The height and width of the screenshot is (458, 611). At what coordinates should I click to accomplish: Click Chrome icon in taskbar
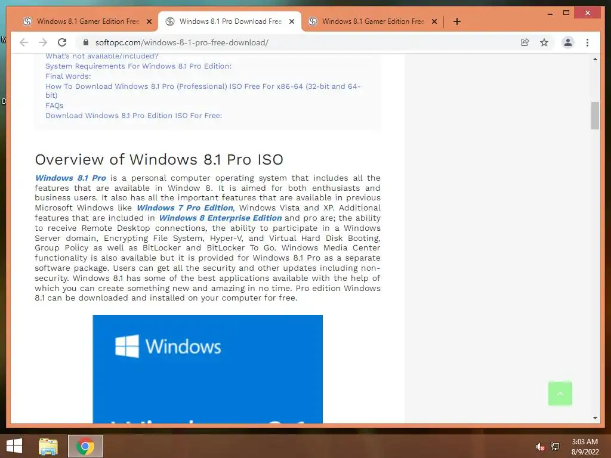[x=85, y=446]
